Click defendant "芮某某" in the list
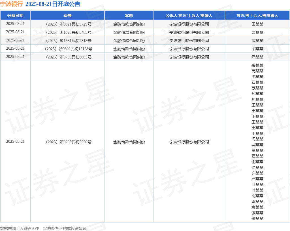The image size is (290, 231). [257, 71]
